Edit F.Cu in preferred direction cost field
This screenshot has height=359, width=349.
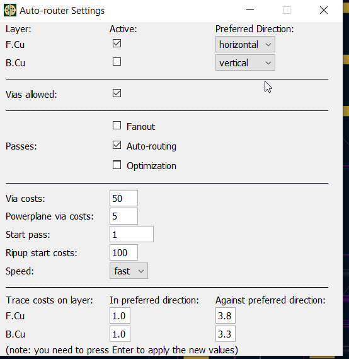pos(120,315)
